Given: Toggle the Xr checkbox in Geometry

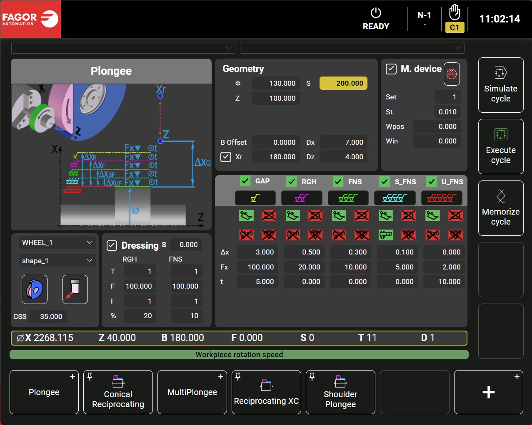Looking at the screenshot, I should click(226, 157).
